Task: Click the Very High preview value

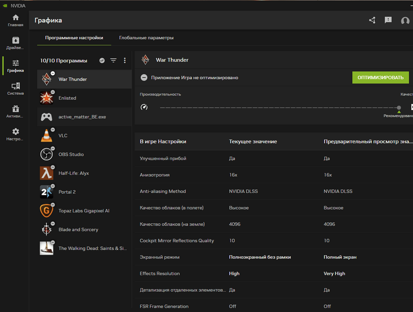Action: pyautogui.click(x=334, y=274)
